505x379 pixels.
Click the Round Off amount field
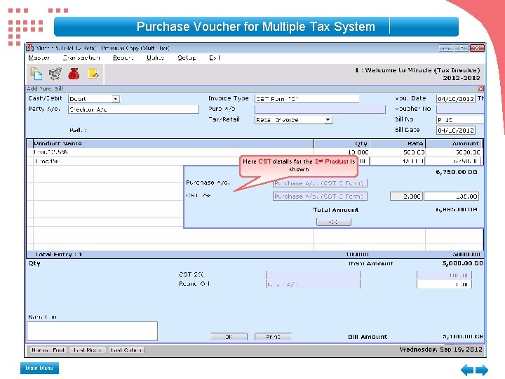coord(444,284)
